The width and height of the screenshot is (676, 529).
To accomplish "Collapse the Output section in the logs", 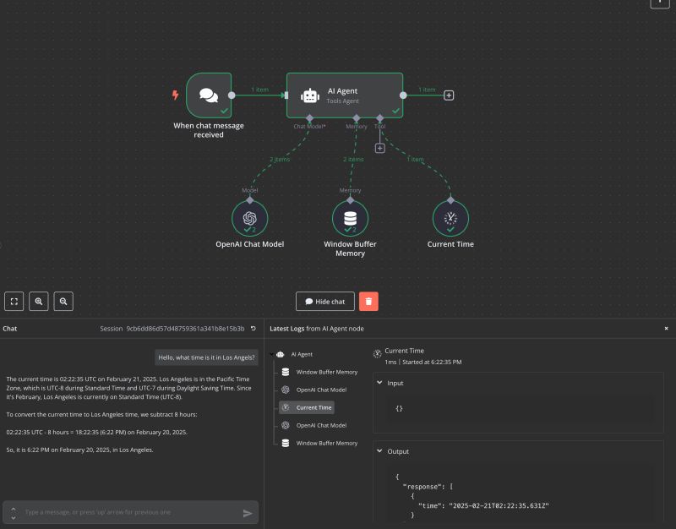I will (380, 451).
